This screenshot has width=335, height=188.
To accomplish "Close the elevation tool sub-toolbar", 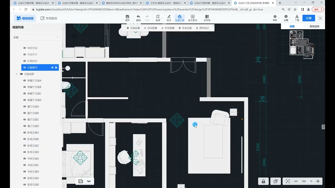I will [x=213, y=26].
